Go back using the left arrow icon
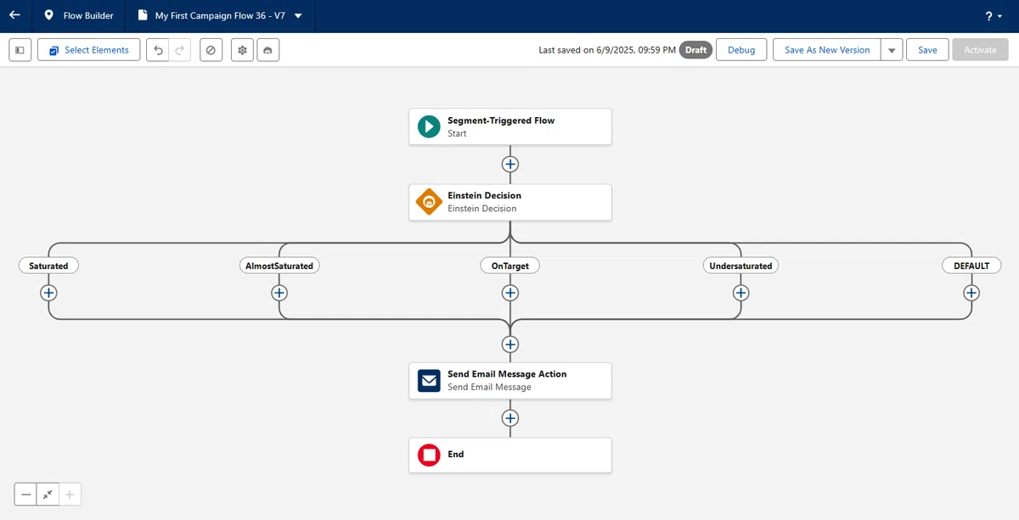 [x=14, y=15]
